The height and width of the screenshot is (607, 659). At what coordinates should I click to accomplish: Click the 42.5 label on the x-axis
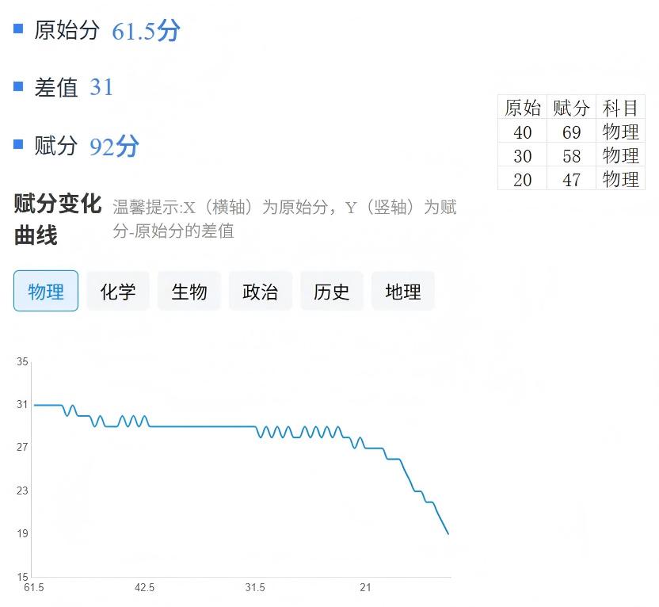pos(144,588)
